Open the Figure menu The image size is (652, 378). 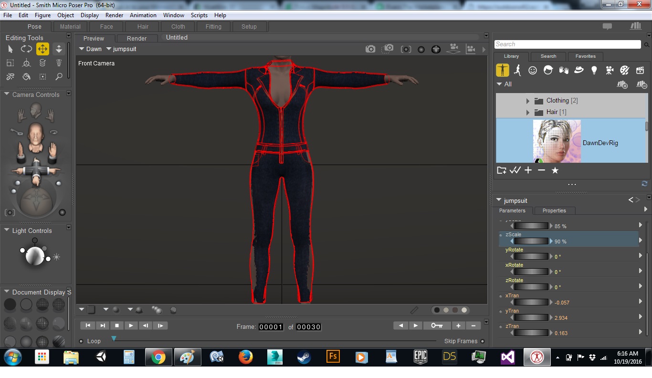pyautogui.click(x=42, y=15)
